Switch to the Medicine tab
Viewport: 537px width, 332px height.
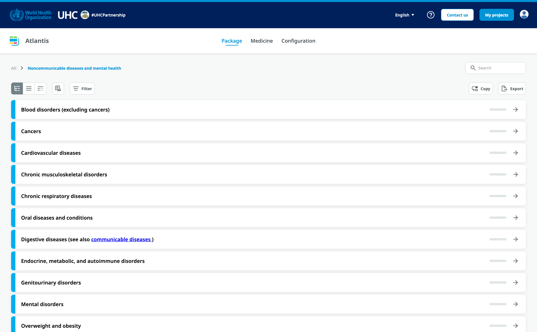click(262, 41)
